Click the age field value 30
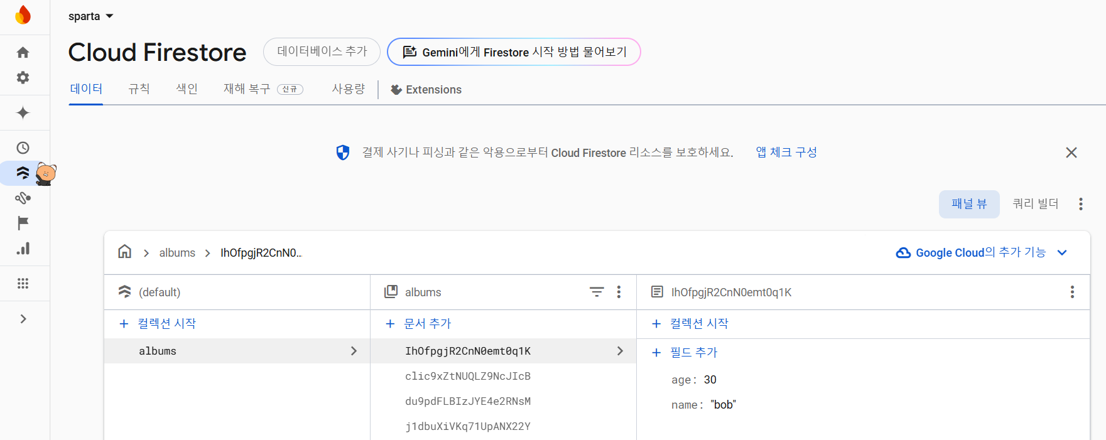This screenshot has height=440, width=1106. point(710,380)
